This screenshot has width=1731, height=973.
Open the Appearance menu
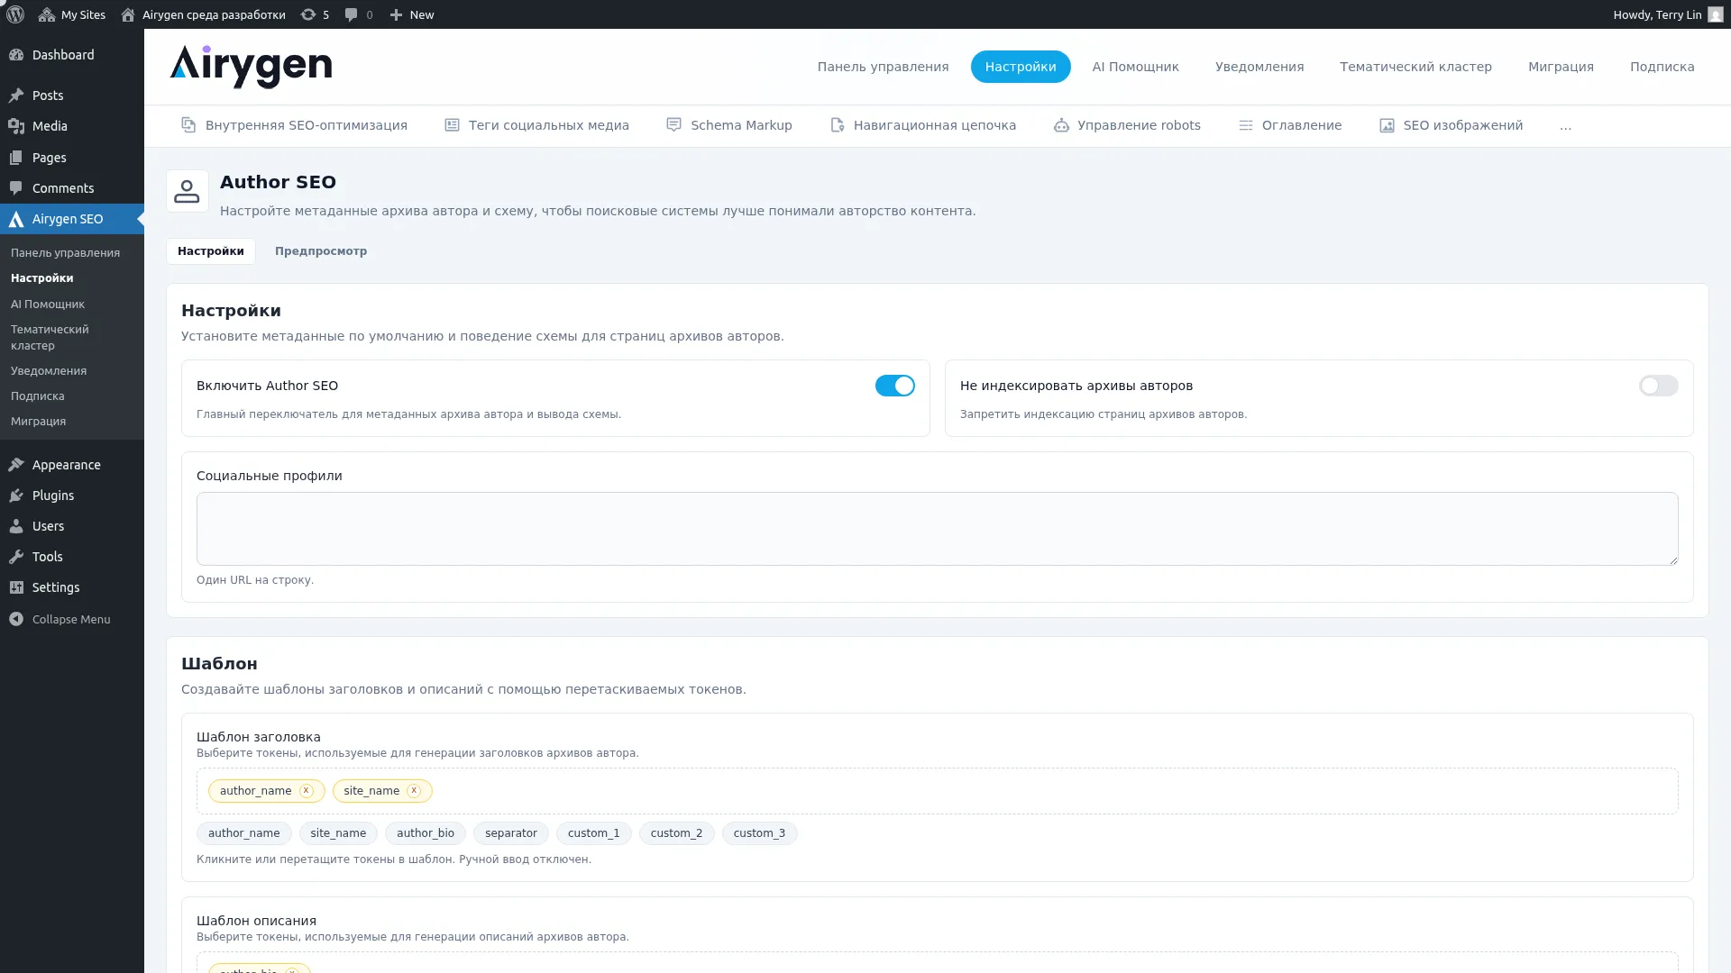[72, 465]
